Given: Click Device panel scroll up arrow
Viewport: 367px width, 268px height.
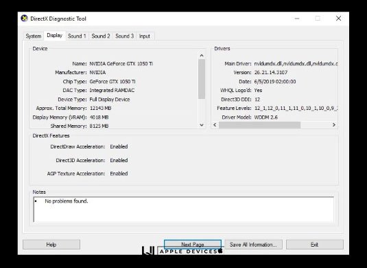Looking at the screenshot, I should [202, 56].
